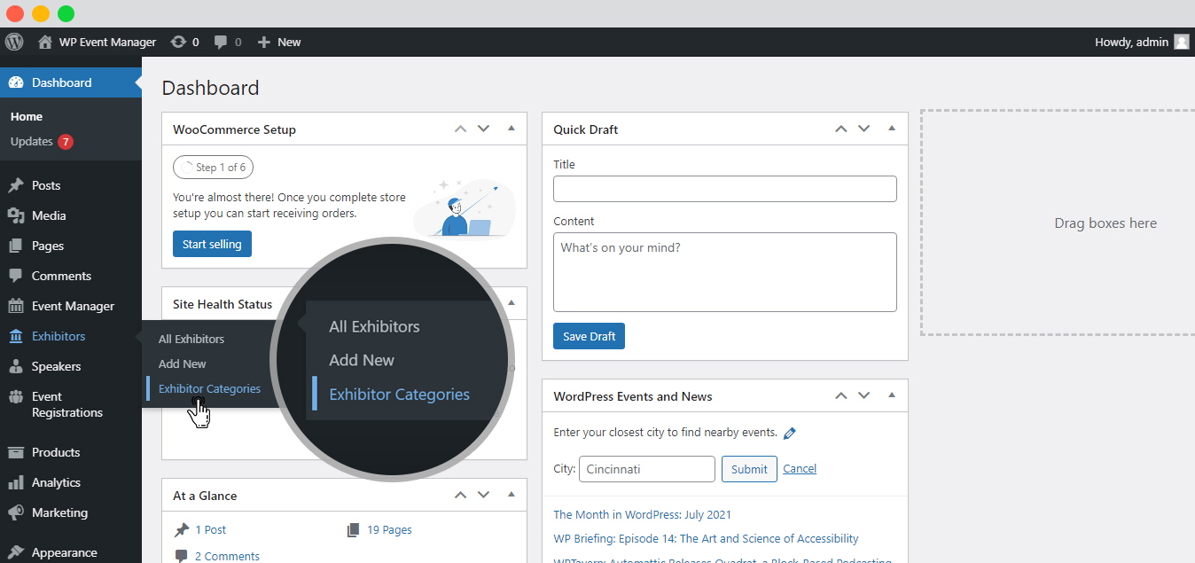
Task: Focus the What's on your mind content box
Action: click(725, 272)
